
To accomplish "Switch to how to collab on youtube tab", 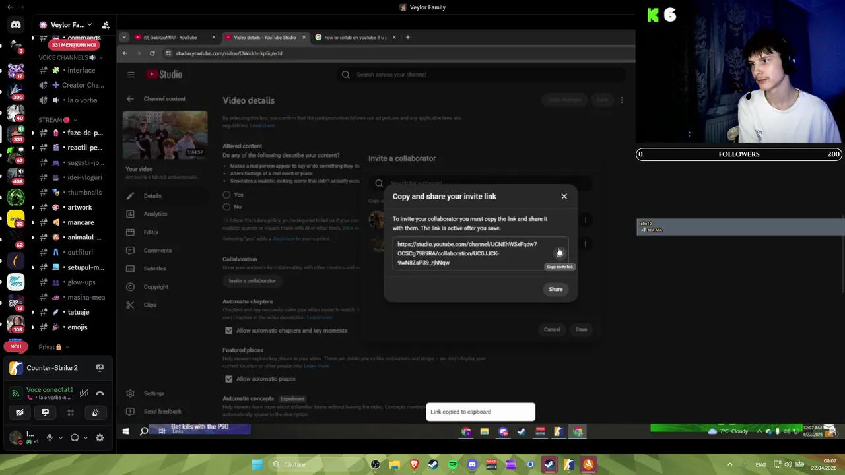I will coord(355,37).
